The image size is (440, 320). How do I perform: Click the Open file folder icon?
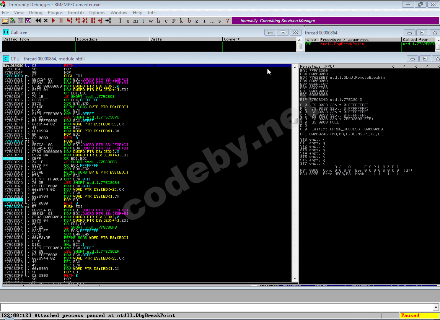tap(5, 21)
